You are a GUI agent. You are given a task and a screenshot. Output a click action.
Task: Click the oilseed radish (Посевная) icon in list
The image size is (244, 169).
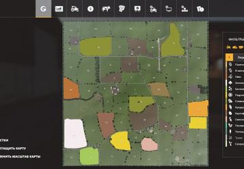pyautogui.click(x=230, y=125)
